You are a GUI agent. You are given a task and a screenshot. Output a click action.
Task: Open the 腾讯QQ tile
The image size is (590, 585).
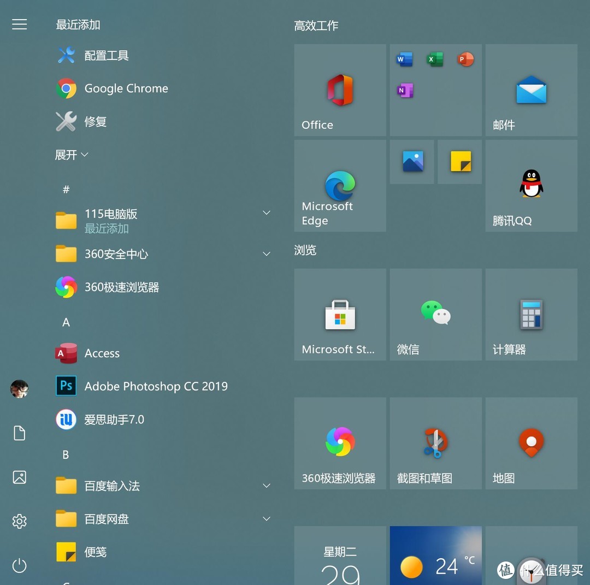coord(532,186)
